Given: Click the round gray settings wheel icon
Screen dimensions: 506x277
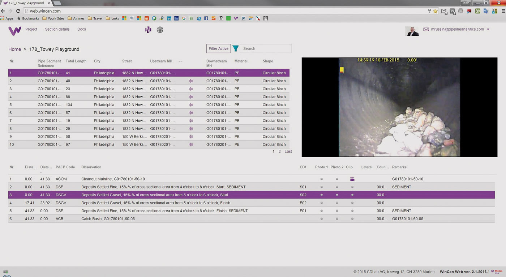Looking at the screenshot, I should click(160, 30).
